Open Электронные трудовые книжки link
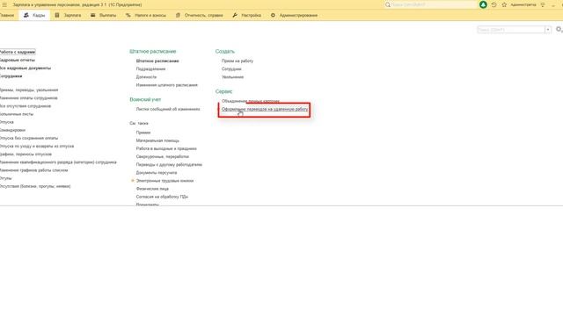 point(165,181)
